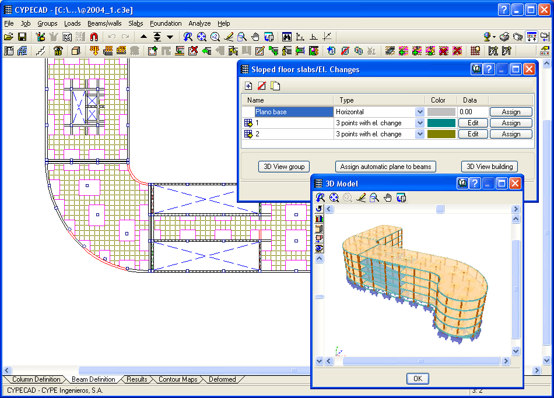The height and width of the screenshot is (398, 554).
Task: Click the Data value field showing 0.00
Action: tap(472, 112)
